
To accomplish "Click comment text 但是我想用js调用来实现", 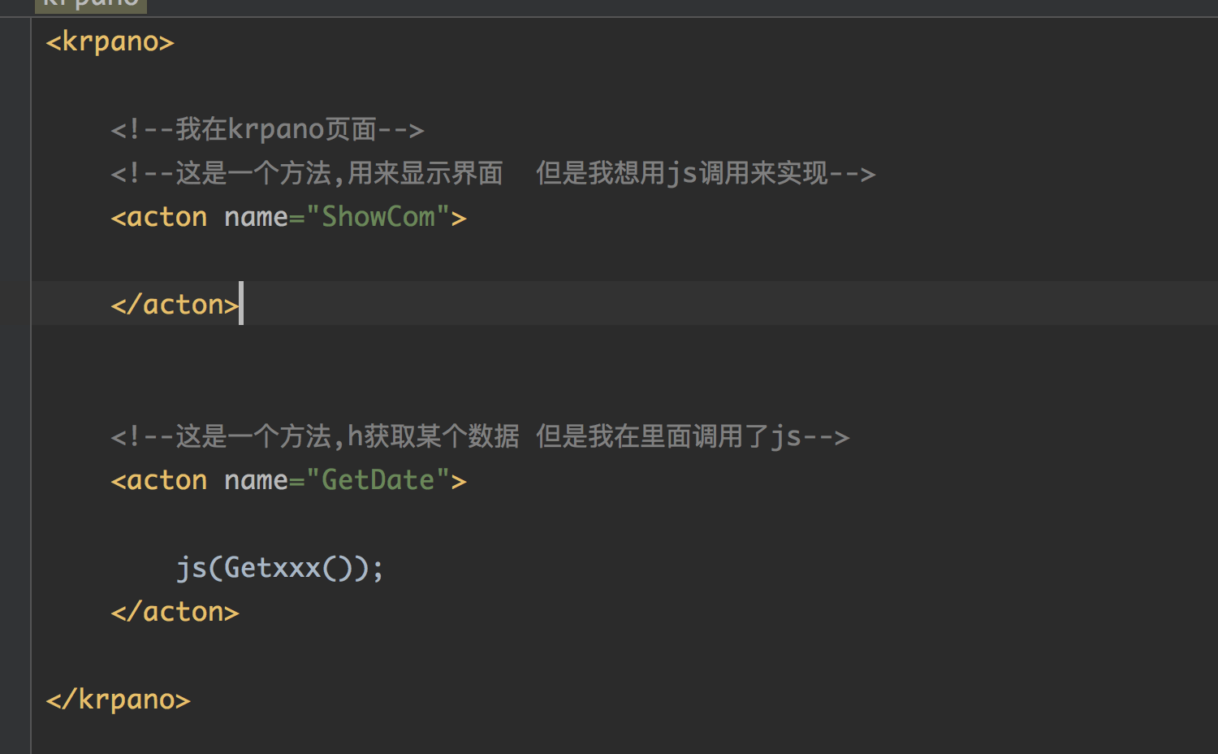I will pyautogui.click(x=681, y=173).
